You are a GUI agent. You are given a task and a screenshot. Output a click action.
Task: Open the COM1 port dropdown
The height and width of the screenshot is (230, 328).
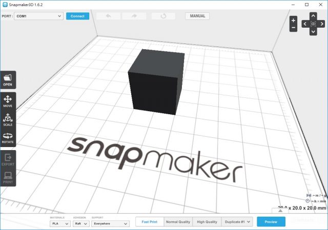pyautogui.click(x=39, y=16)
